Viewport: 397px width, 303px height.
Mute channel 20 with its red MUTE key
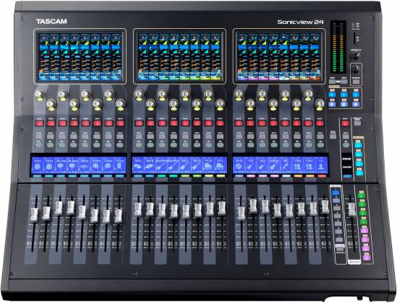273,123
